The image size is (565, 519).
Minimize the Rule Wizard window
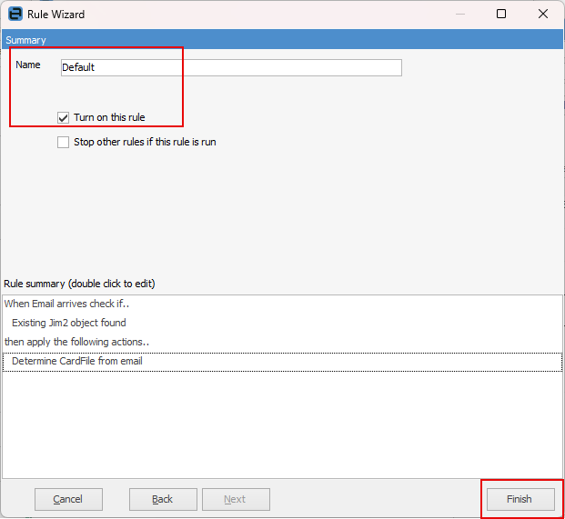click(x=460, y=14)
